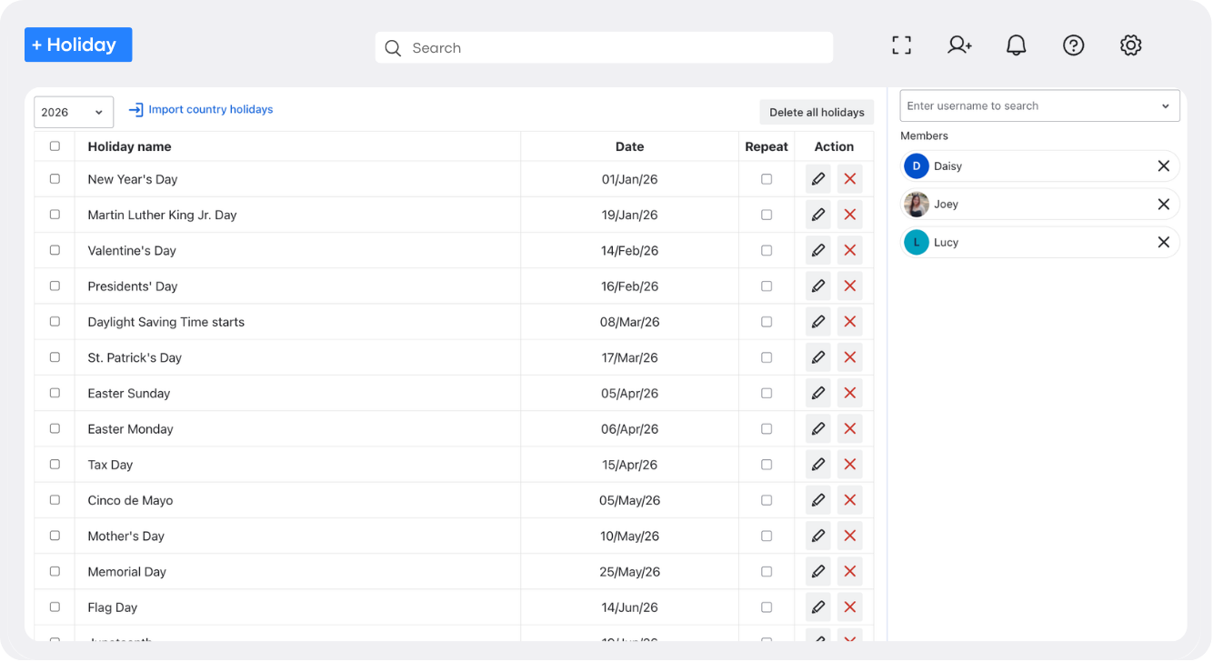Select the Memorial Day row checkbox
1213x662 pixels.
tap(55, 571)
